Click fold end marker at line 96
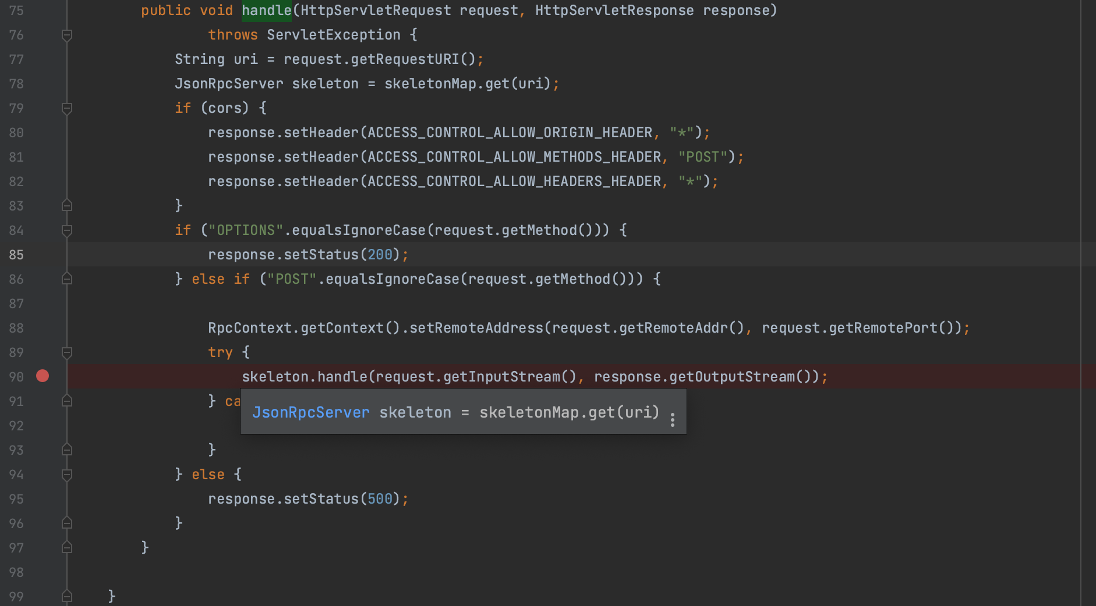Viewport: 1096px width, 606px height. (67, 523)
